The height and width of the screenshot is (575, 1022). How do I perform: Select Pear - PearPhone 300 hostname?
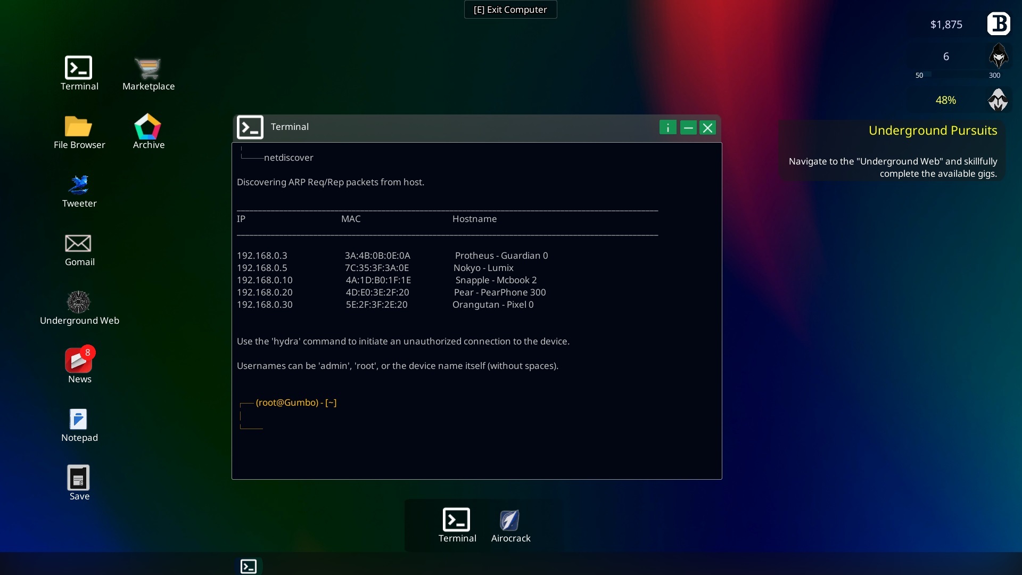(499, 291)
